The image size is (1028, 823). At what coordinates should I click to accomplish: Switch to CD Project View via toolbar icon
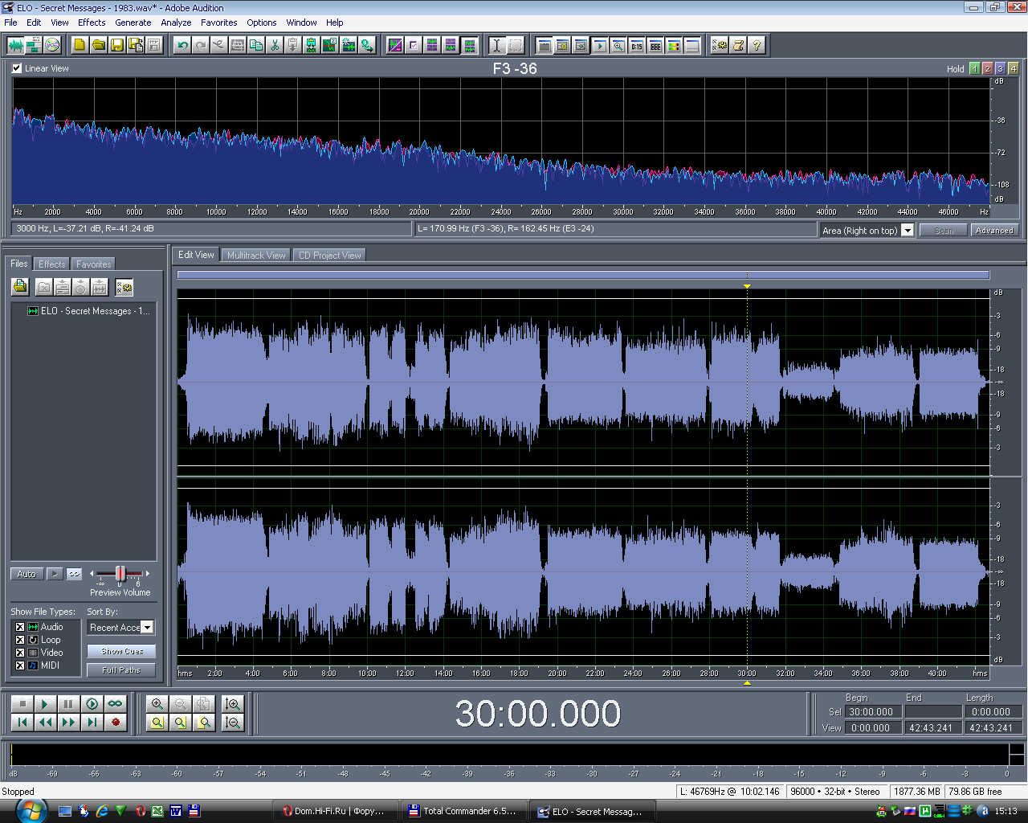pos(52,45)
